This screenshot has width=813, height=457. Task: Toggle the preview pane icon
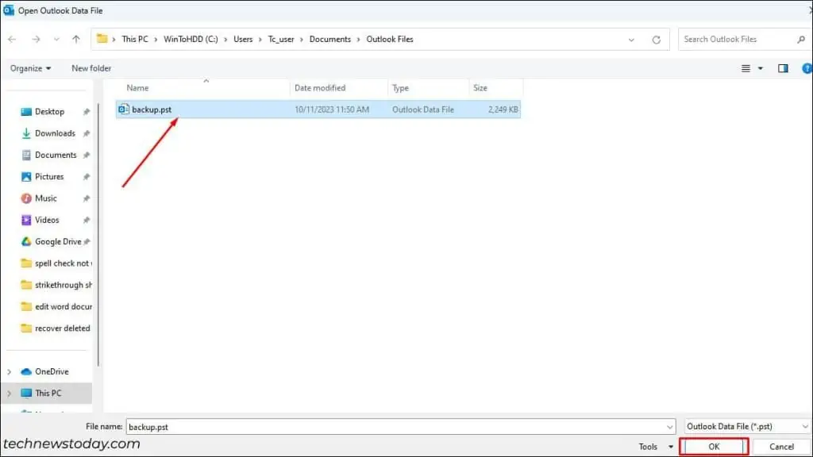pos(781,68)
